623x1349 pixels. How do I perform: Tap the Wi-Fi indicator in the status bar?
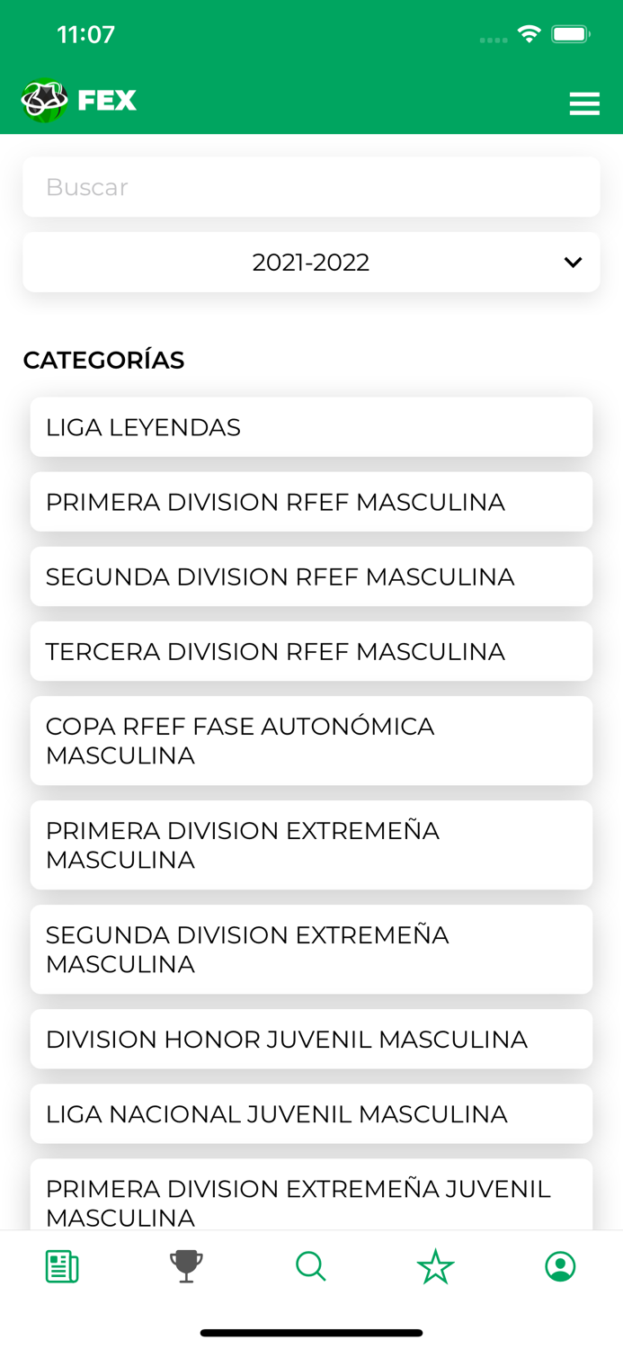(529, 32)
